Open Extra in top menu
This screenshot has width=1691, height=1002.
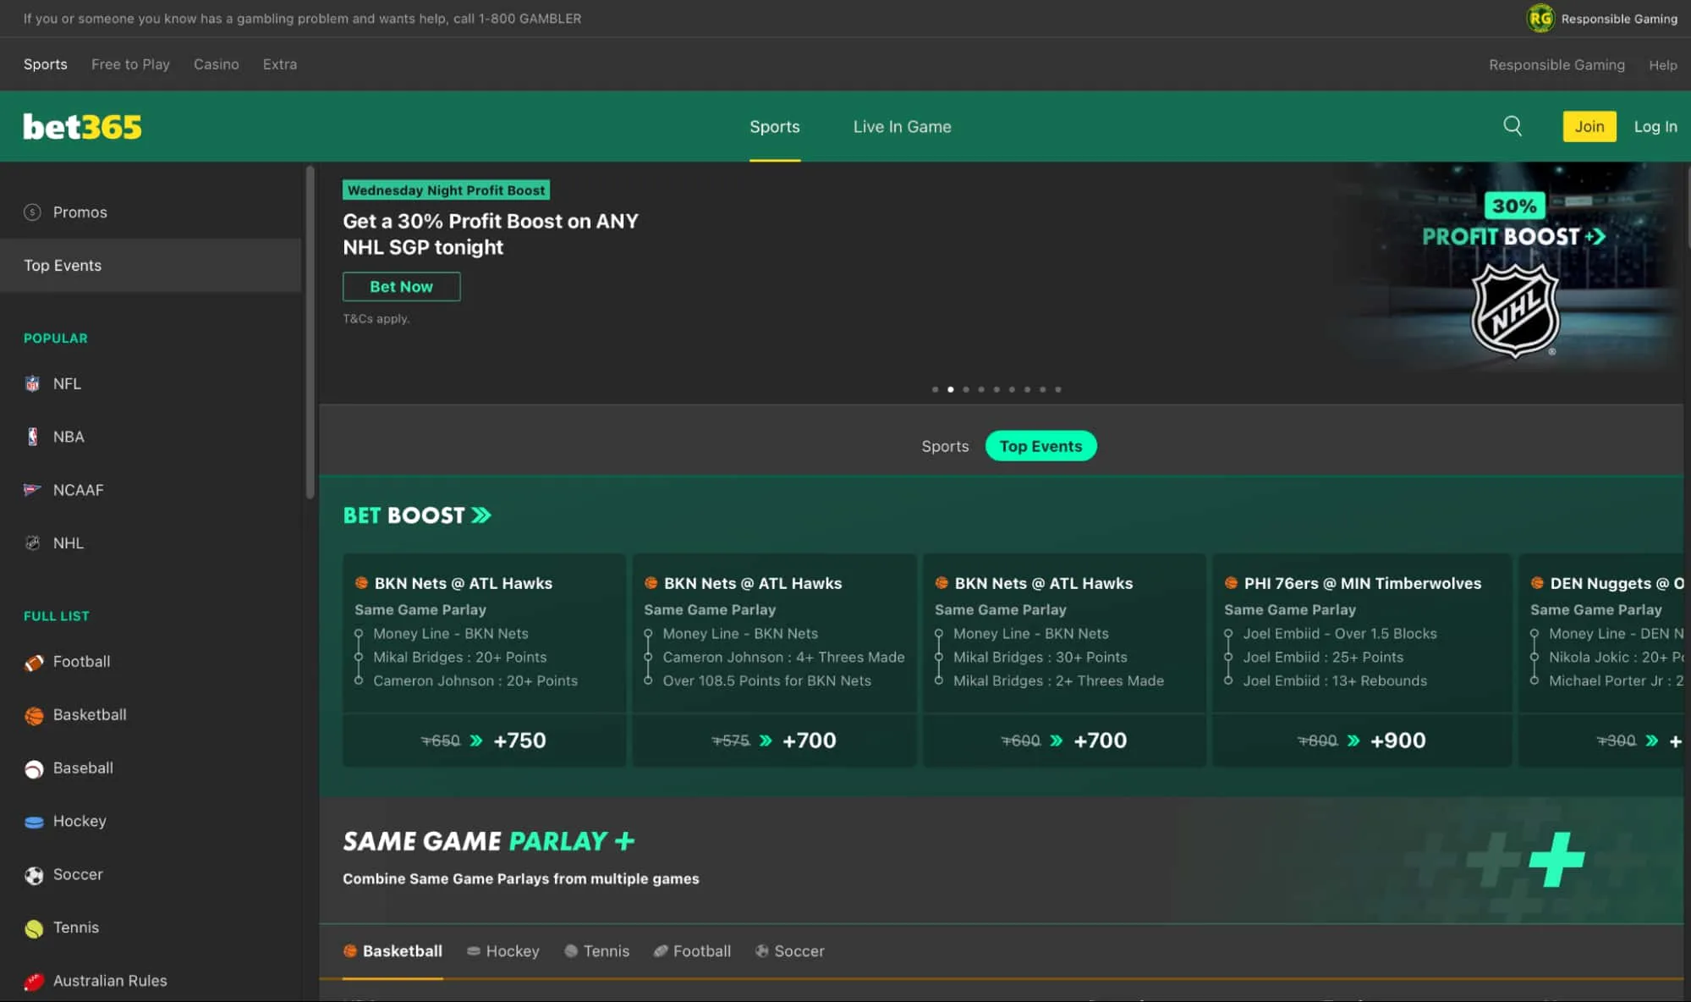pyautogui.click(x=279, y=64)
